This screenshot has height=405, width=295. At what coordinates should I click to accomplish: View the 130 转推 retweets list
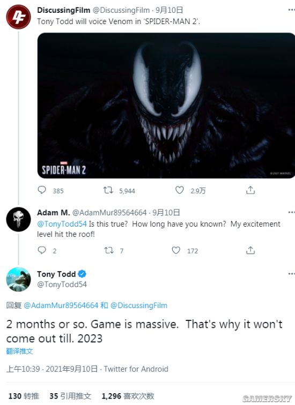(24, 396)
